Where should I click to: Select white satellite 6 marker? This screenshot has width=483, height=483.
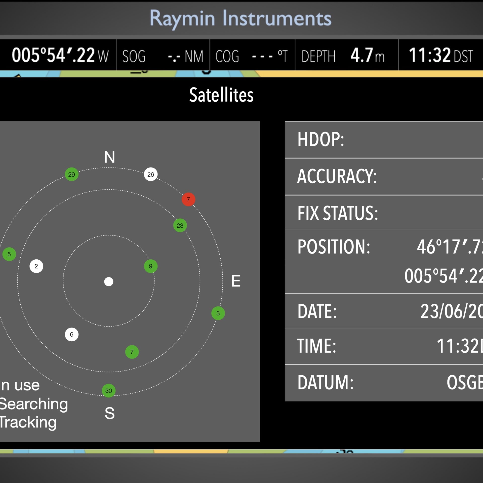point(72,334)
